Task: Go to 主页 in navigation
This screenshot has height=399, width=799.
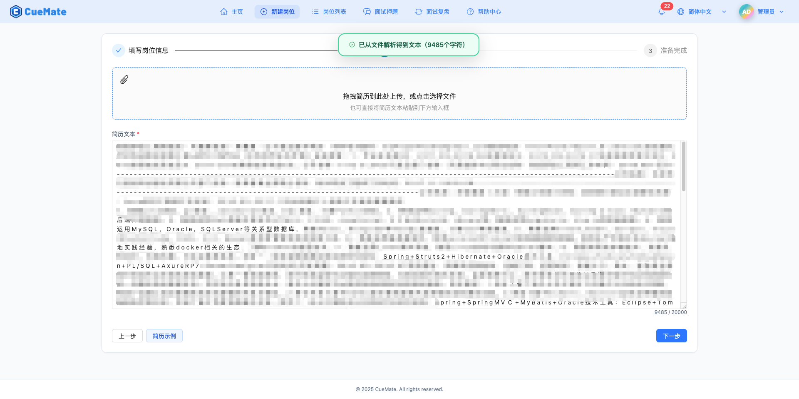Action: 232,12
